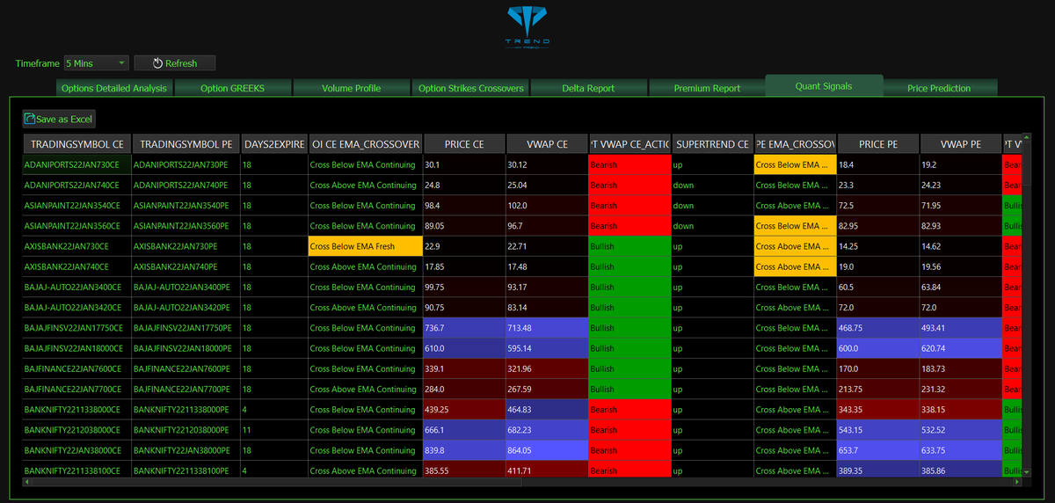Select BAJAJFINSV22JAN17750CE cell
The width and height of the screenshot is (1055, 503).
pos(76,328)
